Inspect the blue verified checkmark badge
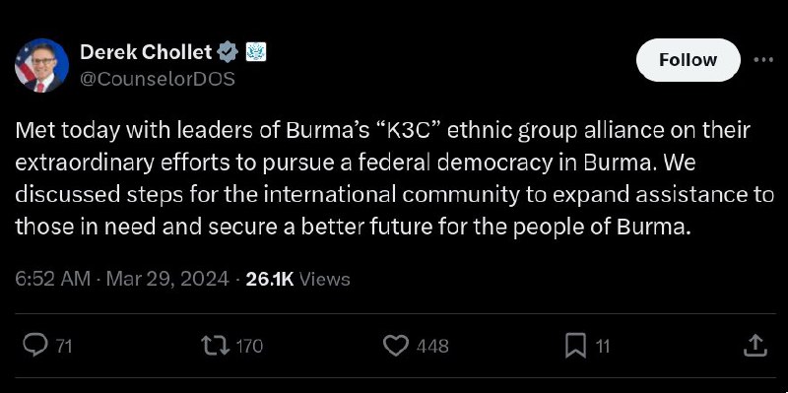 (228, 52)
